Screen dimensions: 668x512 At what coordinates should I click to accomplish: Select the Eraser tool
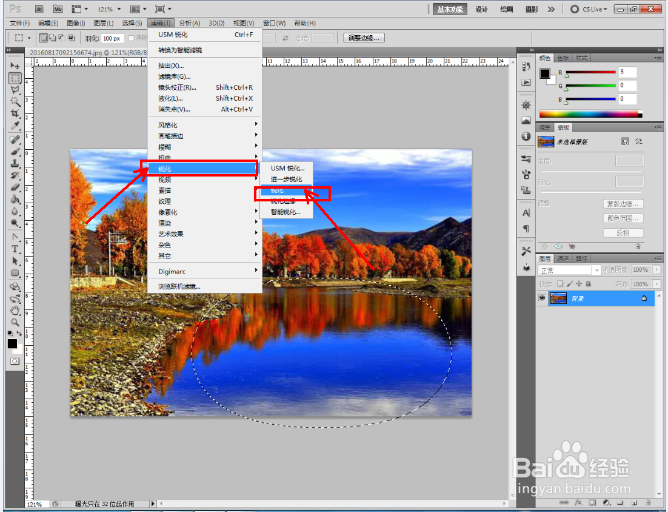point(15,187)
